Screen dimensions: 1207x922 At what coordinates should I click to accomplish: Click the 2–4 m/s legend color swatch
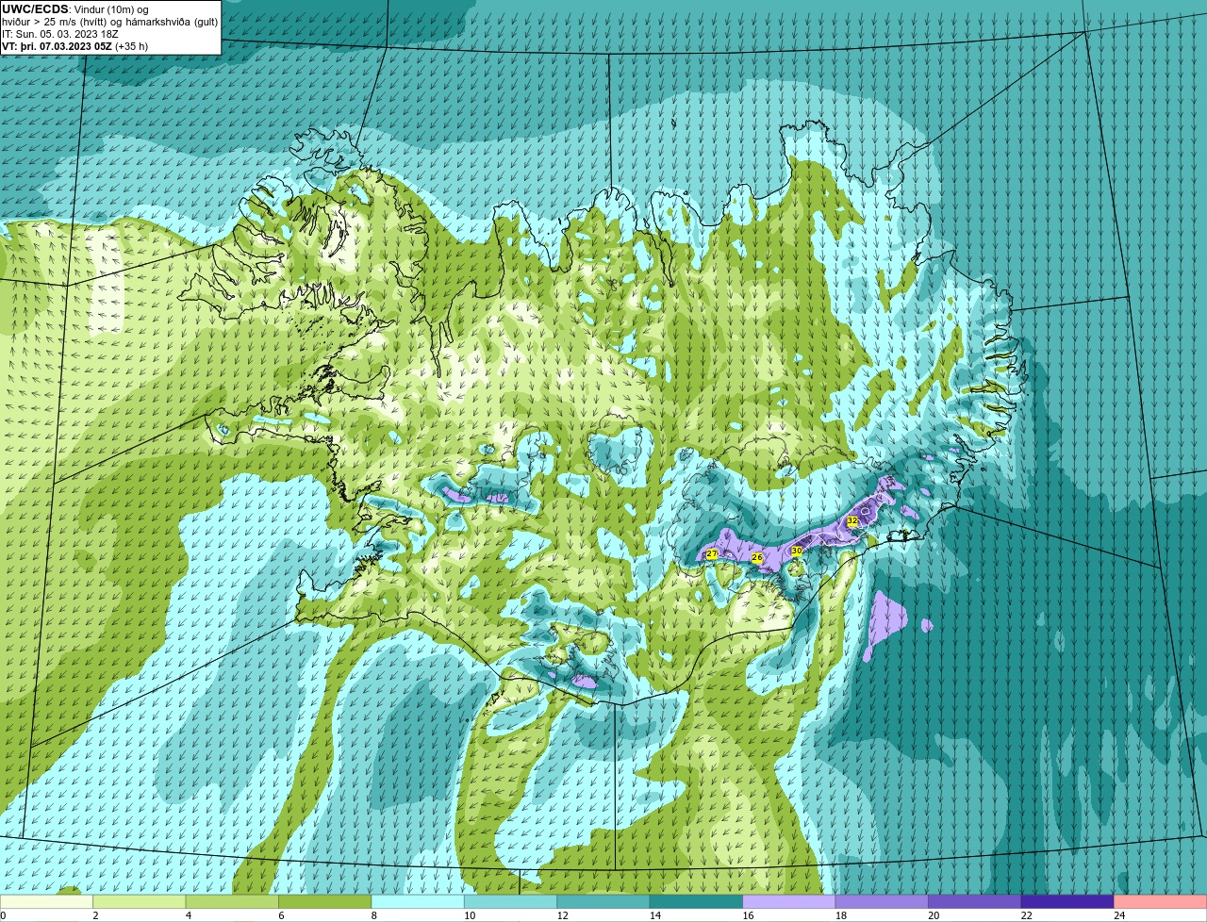140,901
